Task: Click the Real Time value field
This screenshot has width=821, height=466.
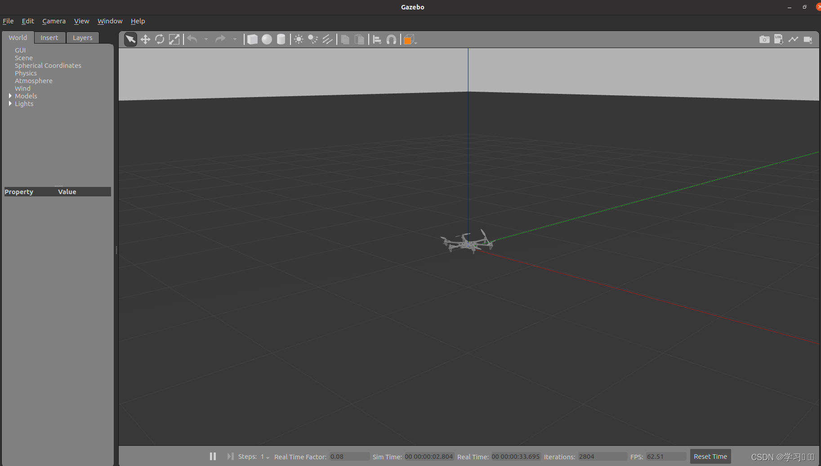Action: pos(516,457)
